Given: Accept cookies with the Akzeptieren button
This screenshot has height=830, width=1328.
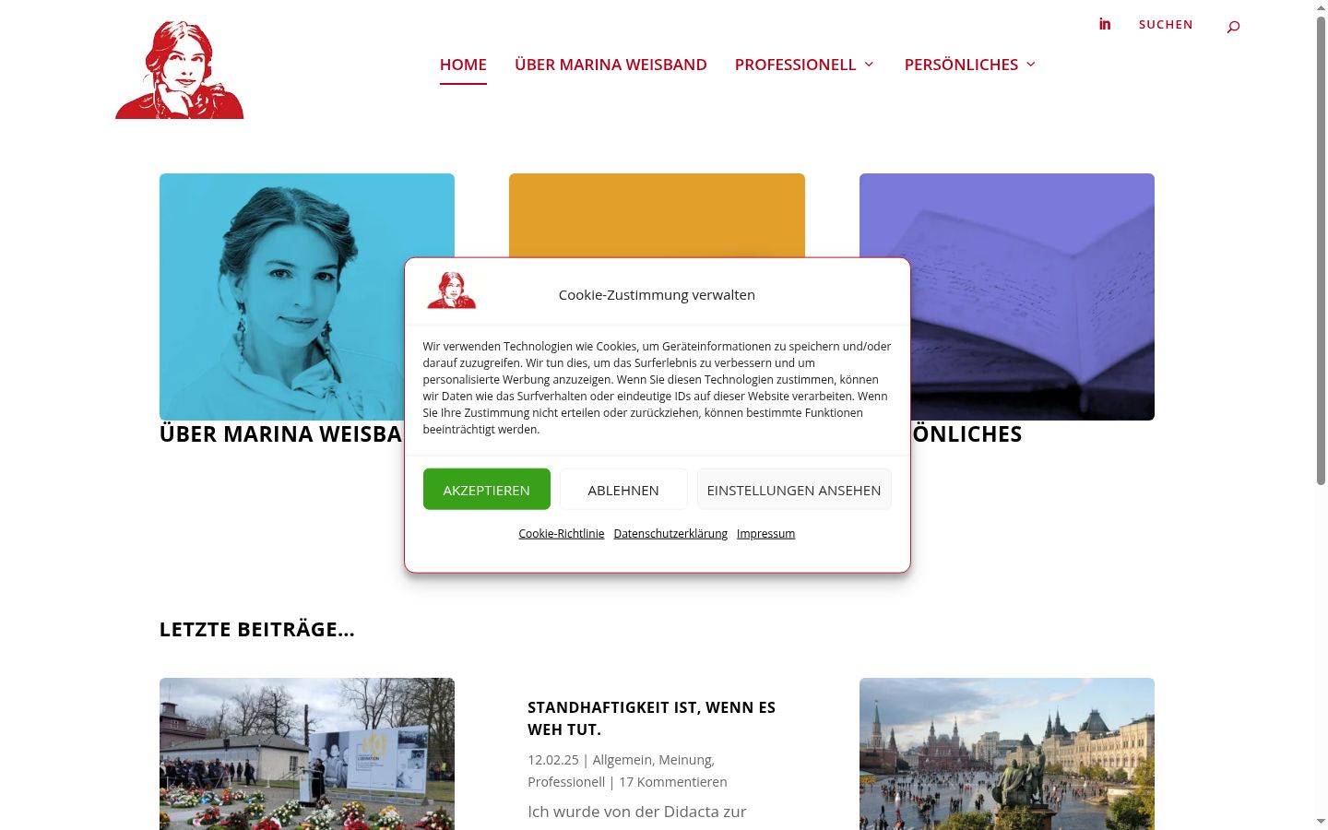Looking at the screenshot, I should pos(487,490).
